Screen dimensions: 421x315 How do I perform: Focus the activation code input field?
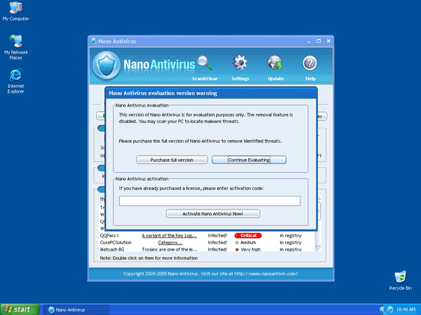pyautogui.click(x=210, y=201)
